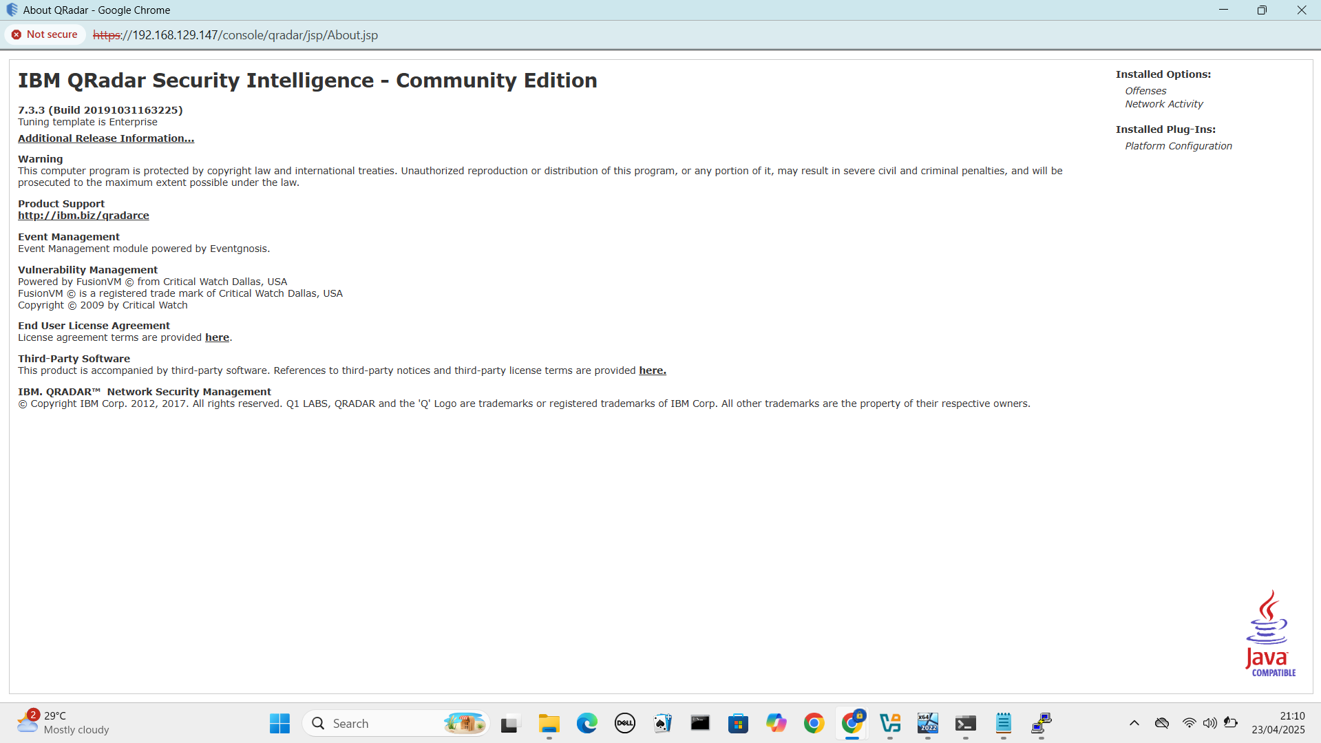Image resolution: width=1321 pixels, height=743 pixels.
Task: Click the 'Installed Options:' heading
Action: click(x=1163, y=74)
